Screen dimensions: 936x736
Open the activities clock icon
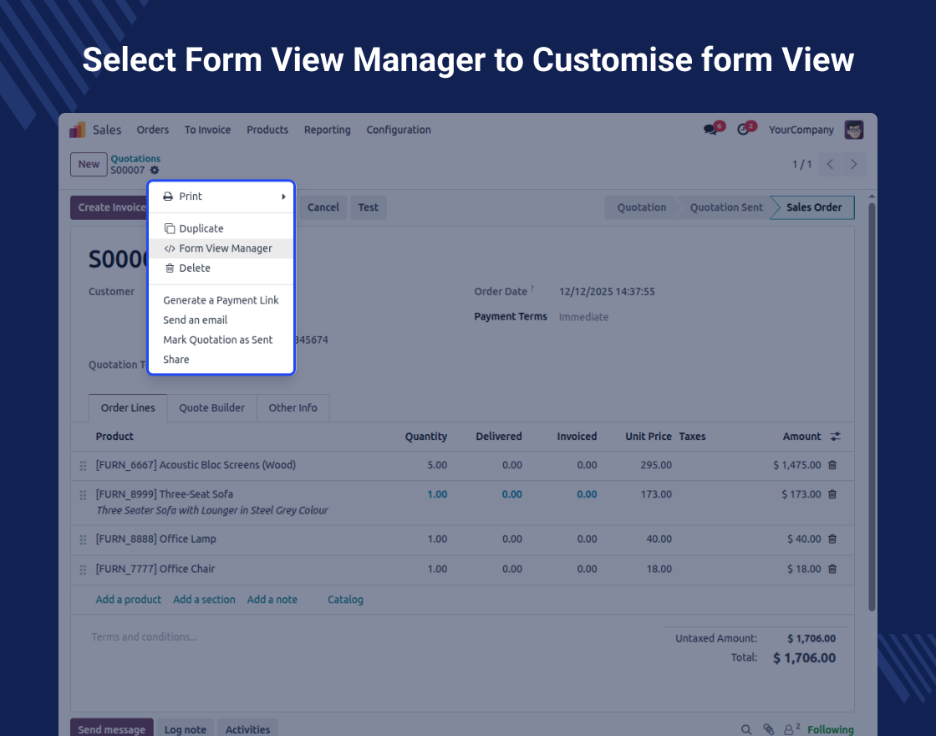743,130
